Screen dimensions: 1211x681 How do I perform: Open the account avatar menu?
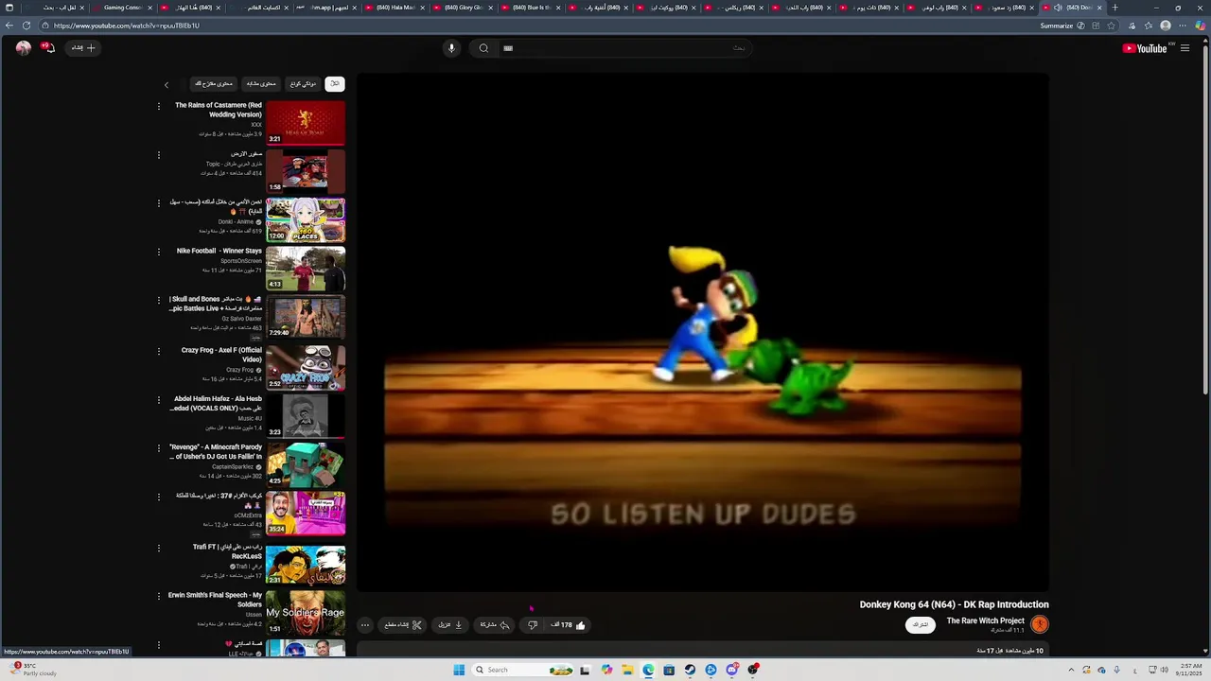point(23,48)
